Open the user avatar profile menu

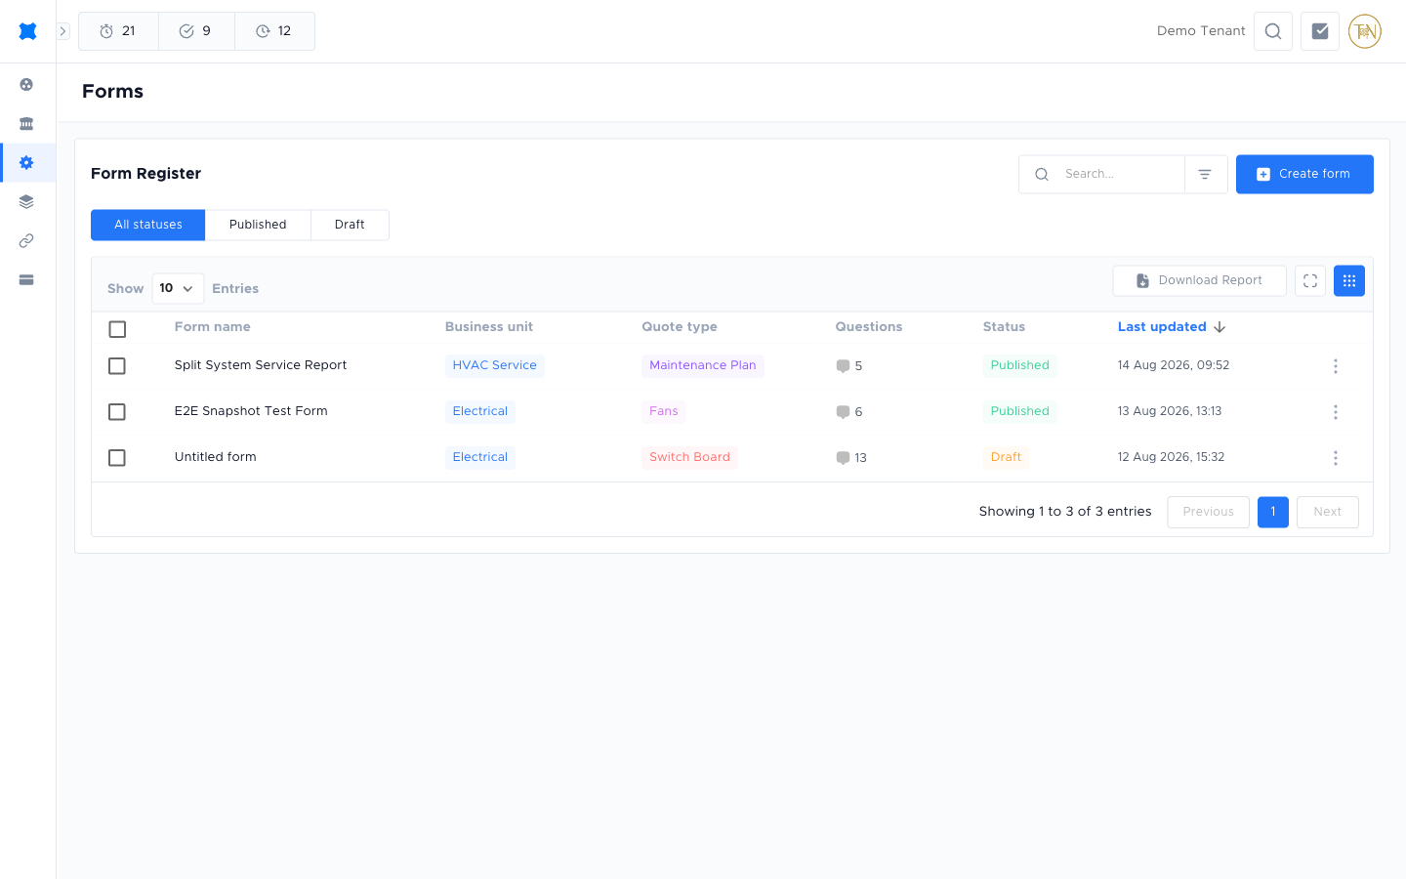1365,31
